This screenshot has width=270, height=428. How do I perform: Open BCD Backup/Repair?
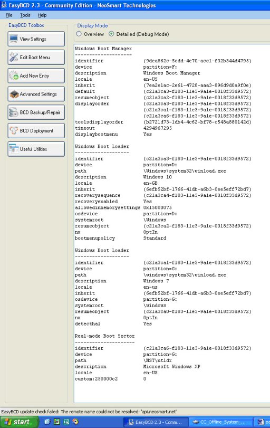(36, 112)
